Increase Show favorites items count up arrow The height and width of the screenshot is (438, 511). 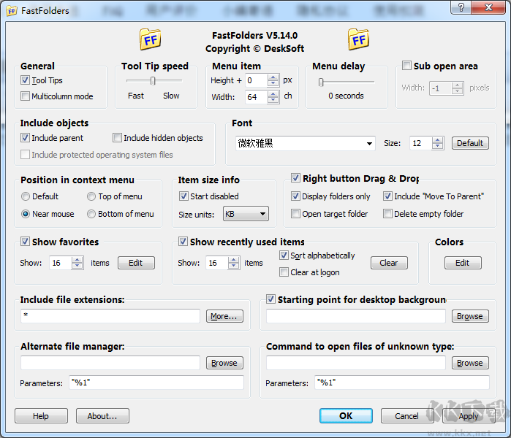click(77, 260)
